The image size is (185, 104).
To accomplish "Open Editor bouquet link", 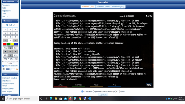I will click(x=7, y=92).
